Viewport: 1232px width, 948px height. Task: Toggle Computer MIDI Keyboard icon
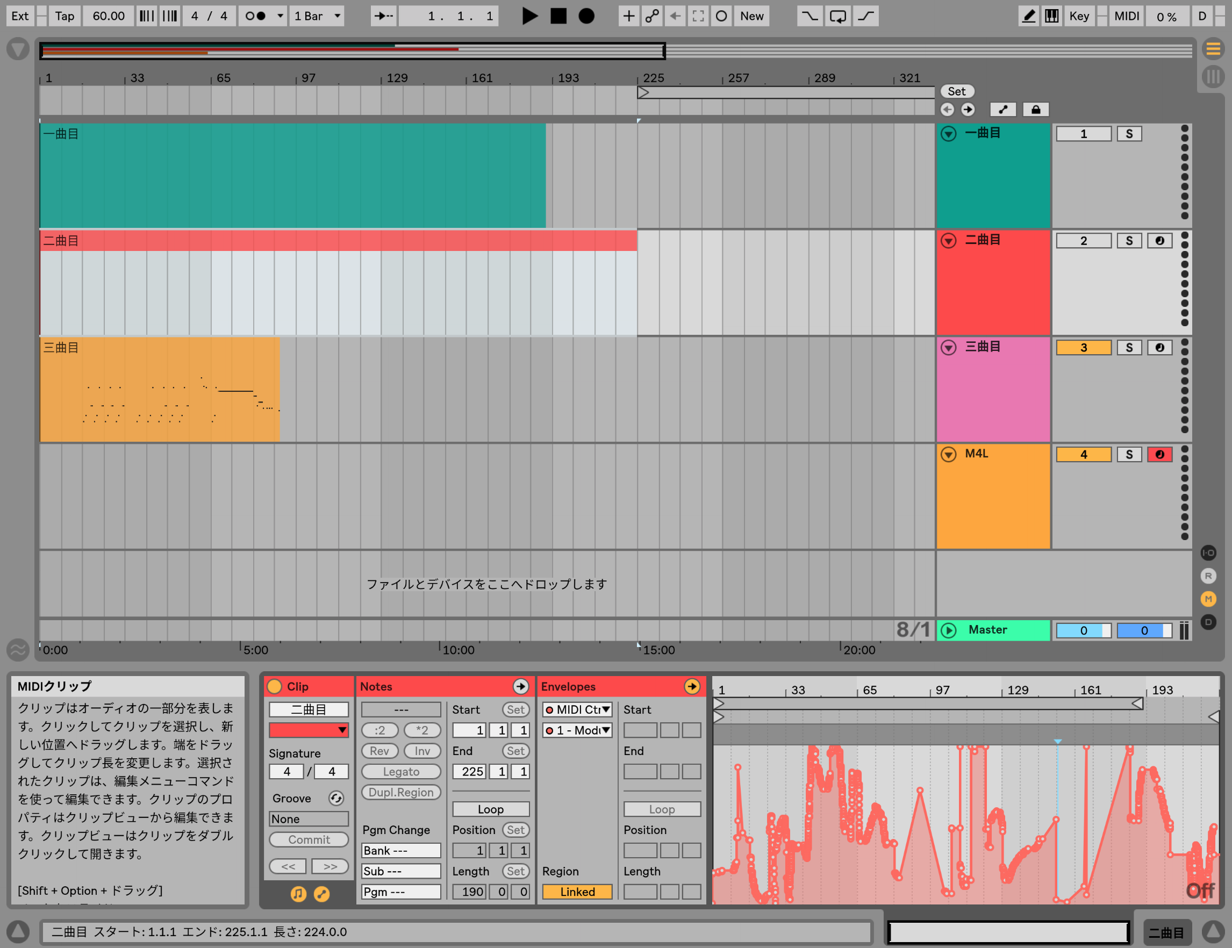tap(1052, 16)
